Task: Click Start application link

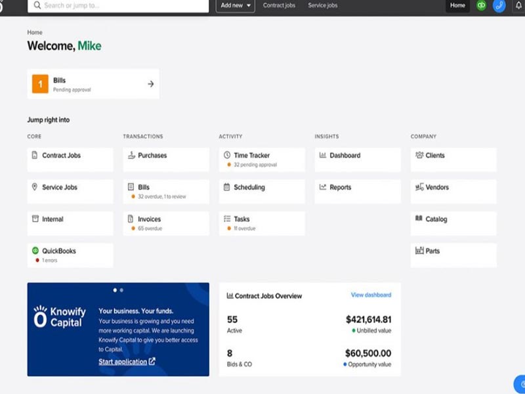Action: pos(127,362)
